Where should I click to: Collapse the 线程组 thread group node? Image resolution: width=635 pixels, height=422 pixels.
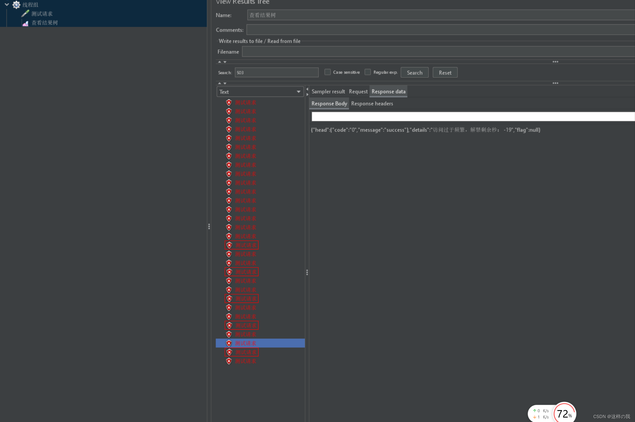tap(7, 4)
